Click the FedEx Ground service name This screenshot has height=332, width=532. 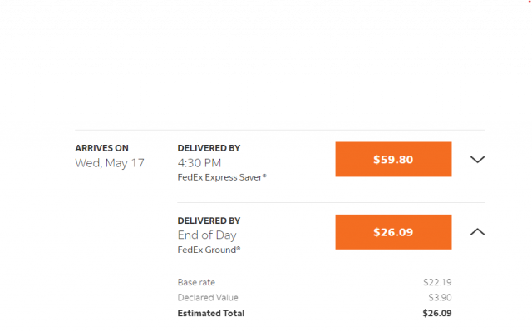pos(209,250)
